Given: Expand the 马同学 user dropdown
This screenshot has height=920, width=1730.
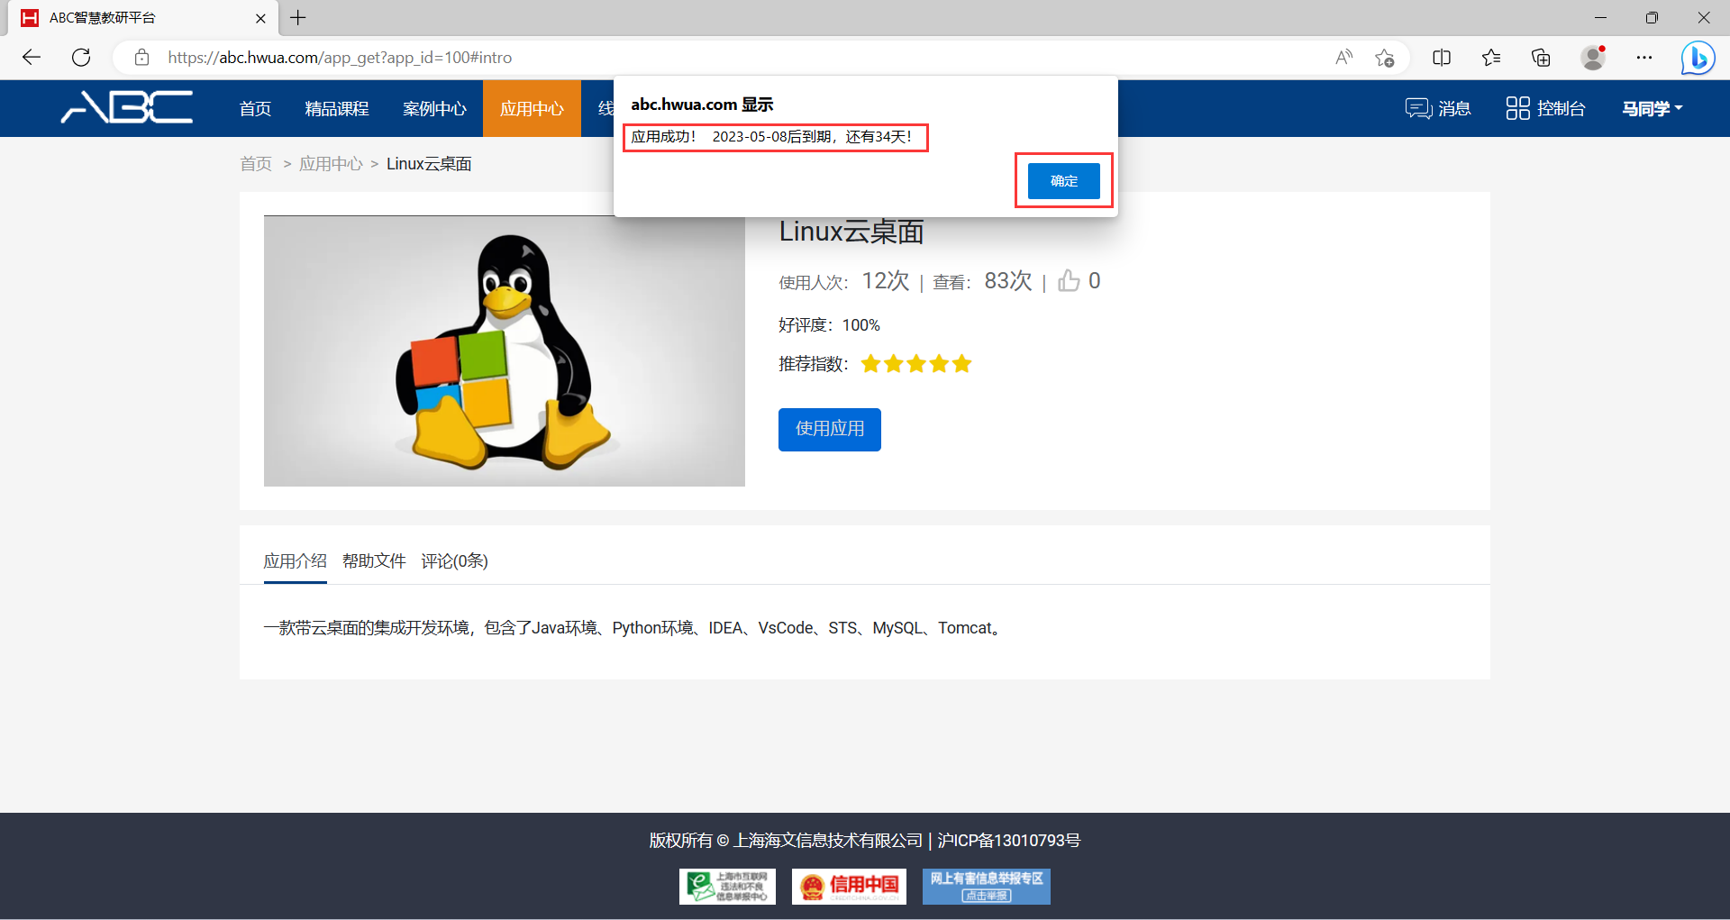Looking at the screenshot, I should click(x=1652, y=108).
